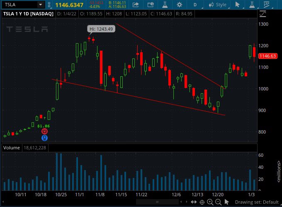Viewport: 282px width, 207px height.
Task: Click the crosshair target icon
Action: (202, 202)
